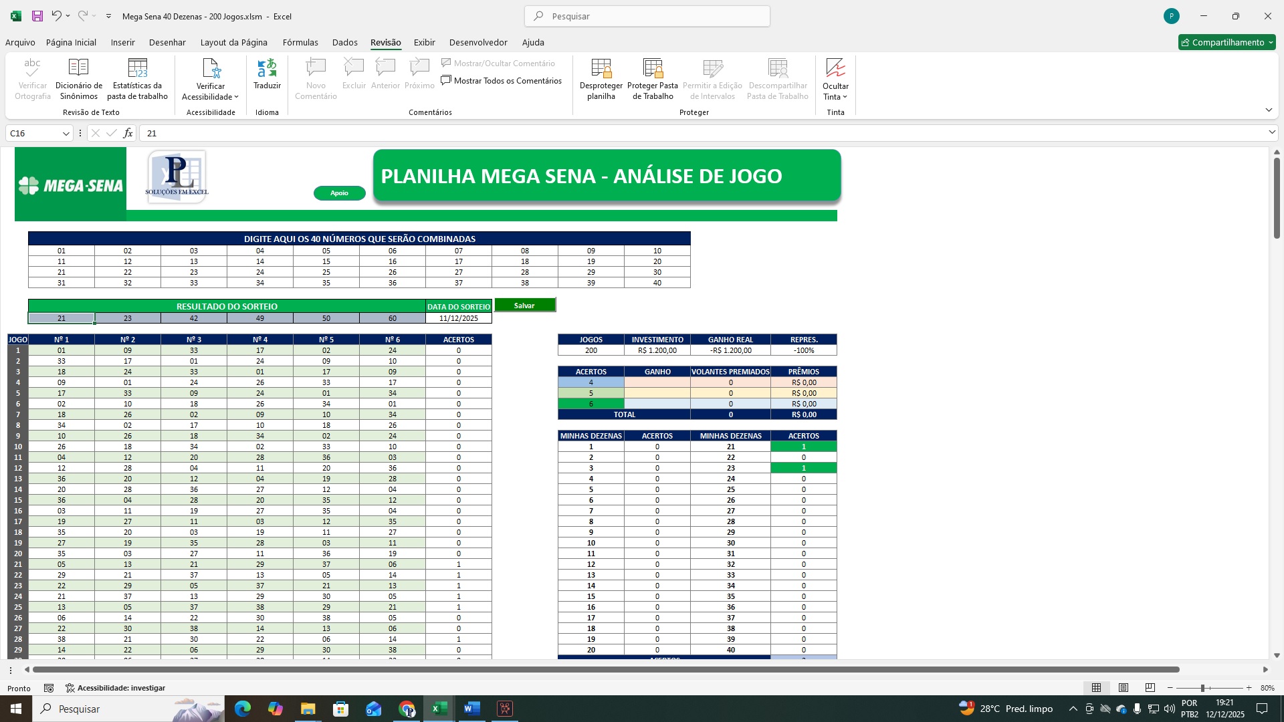Open Word from the Windows taskbar
1284x722 pixels.
pos(471,709)
